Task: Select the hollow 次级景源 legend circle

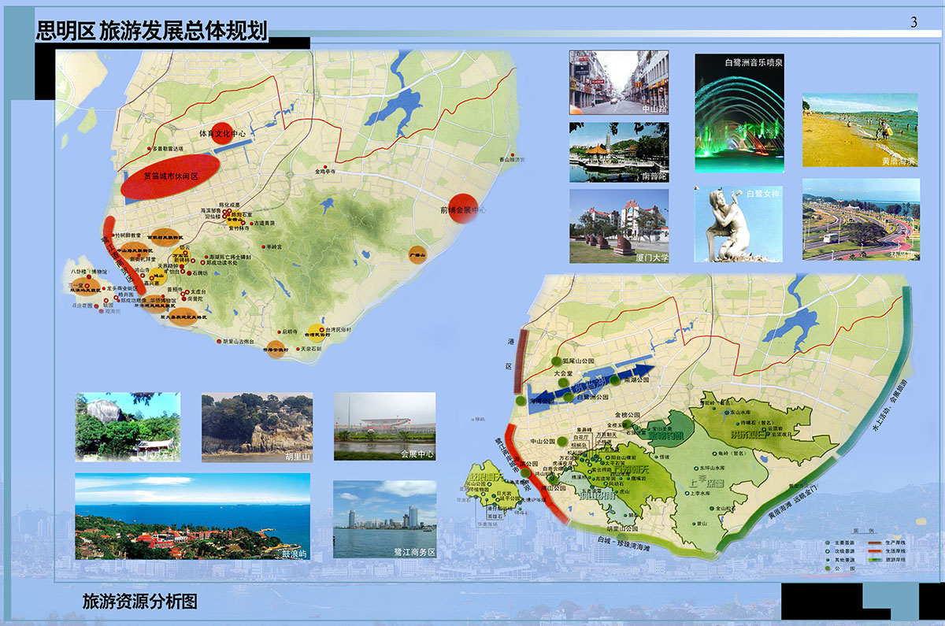Action: (828, 551)
